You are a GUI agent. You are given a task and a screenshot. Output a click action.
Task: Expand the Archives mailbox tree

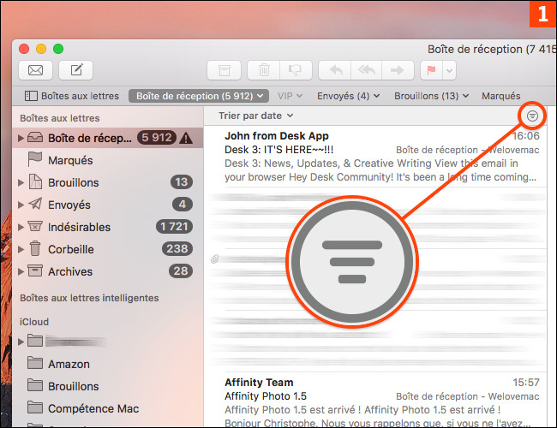(21, 271)
